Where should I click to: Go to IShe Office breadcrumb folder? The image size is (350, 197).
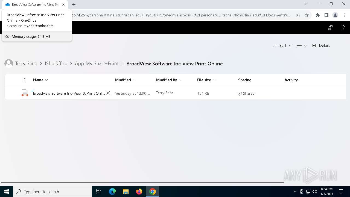(x=56, y=63)
